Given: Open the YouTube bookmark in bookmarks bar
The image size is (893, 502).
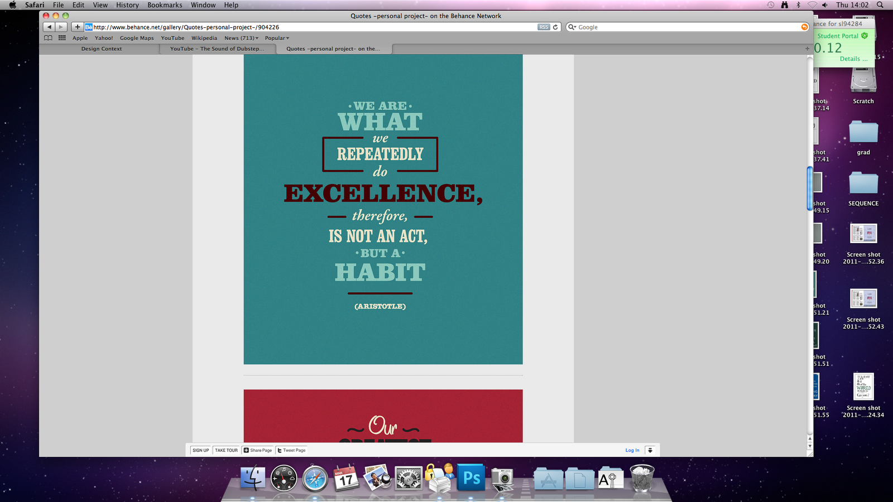Looking at the screenshot, I should 172,38.
